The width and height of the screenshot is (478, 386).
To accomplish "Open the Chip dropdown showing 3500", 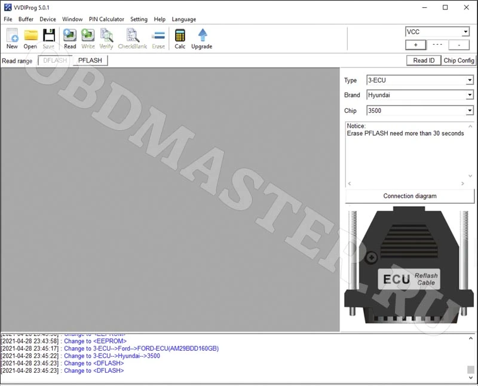I will click(470, 111).
